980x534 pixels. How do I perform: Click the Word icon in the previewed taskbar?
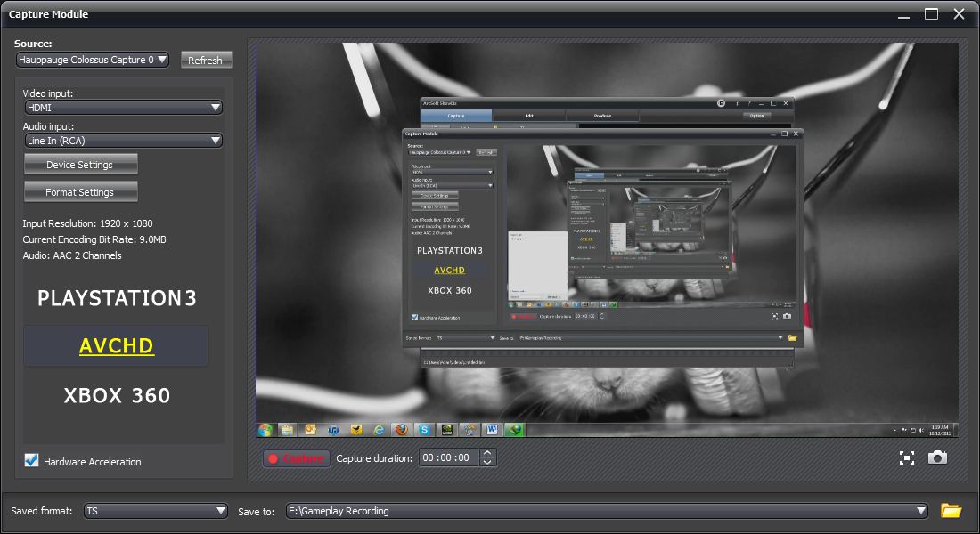click(x=491, y=429)
